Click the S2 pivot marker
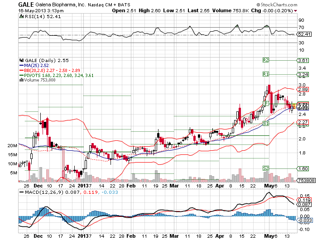The height and width of the screenshot is (240, 317). [x=266, y=168]
